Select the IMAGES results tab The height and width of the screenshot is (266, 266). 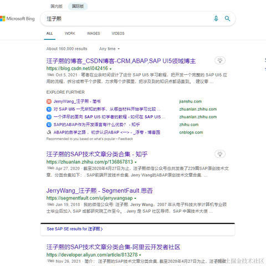93,34
